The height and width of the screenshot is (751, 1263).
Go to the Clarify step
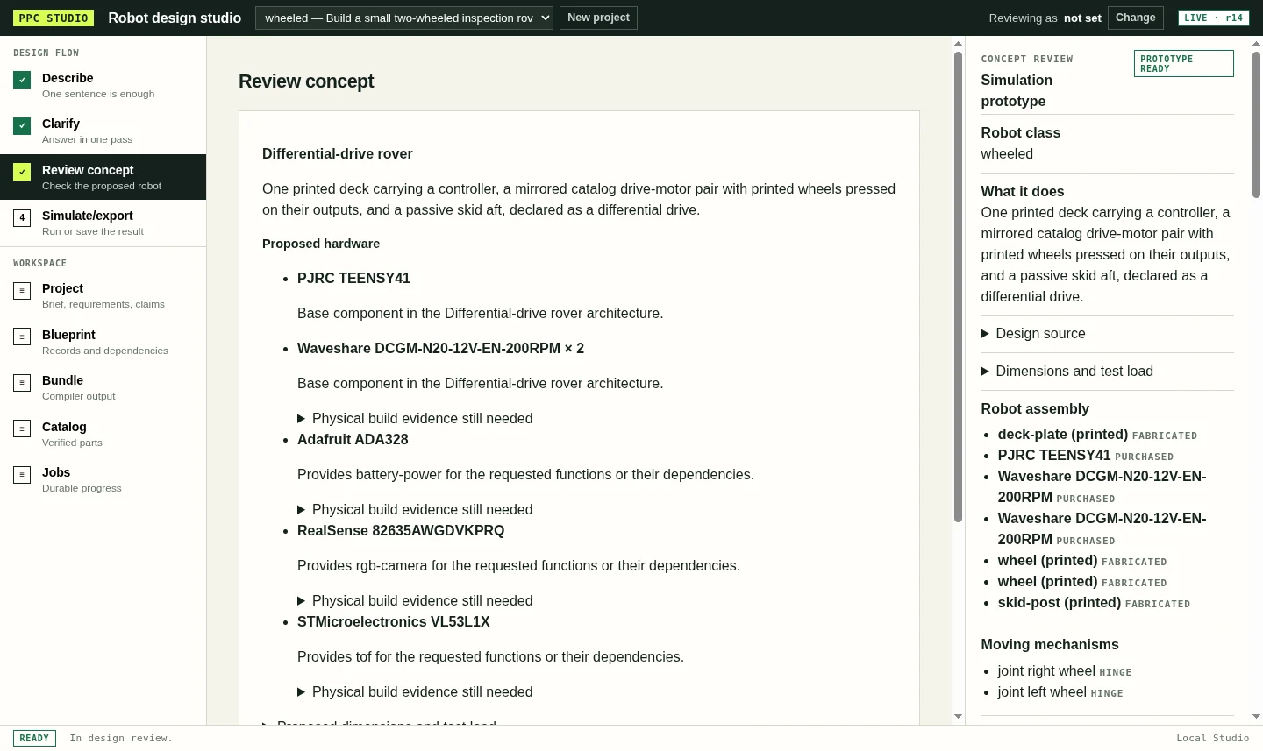coord(103,131)
